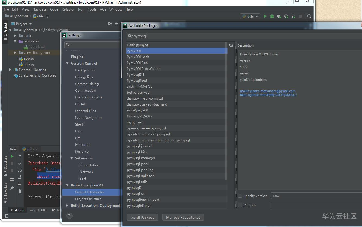Select Plugins in Settings tree
362x227 pixels.
click(77, 57)
